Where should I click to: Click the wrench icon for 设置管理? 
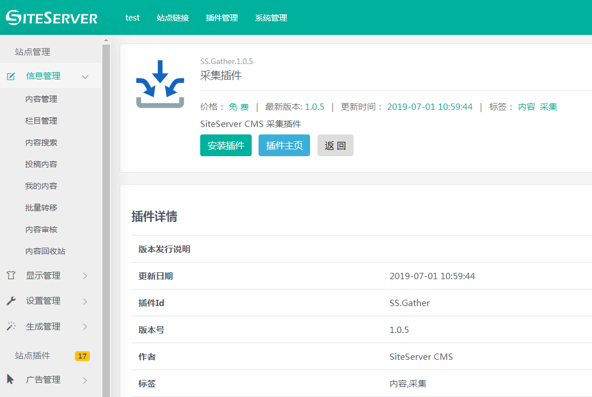(11, 301)
